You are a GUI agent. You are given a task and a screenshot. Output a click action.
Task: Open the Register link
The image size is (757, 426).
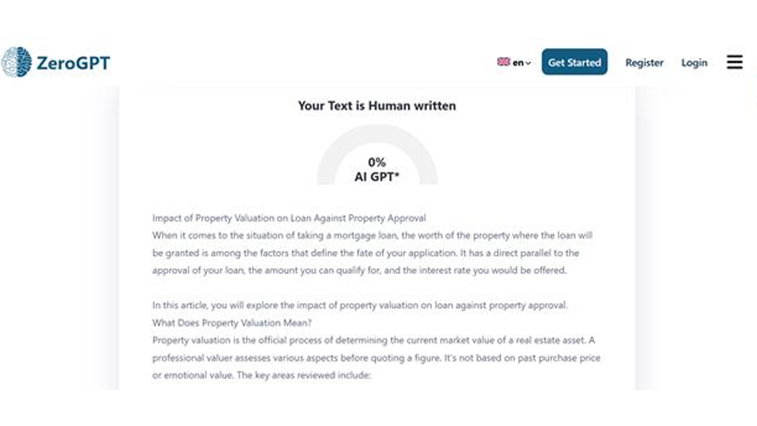[644, 62]
